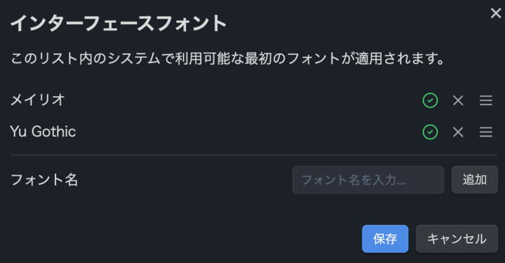
Task: Click the green availability check for メイリオ
Action: click(430, 101)
